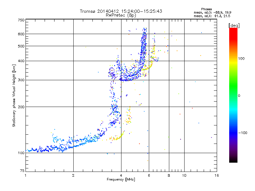The height and width of the screenshot is (191, 255).
Task: Click the y-axis tick label '400'
Action: 21,61
